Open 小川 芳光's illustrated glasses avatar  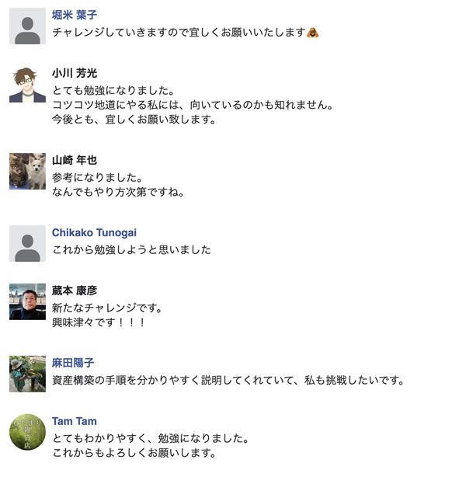point(27,84)
